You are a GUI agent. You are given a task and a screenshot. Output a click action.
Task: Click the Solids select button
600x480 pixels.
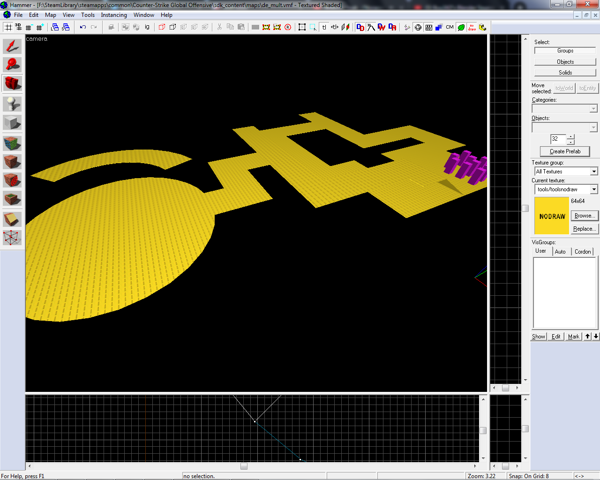565,73
